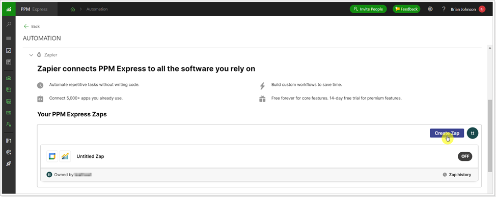
Task: Open the green briefcase portfolios icon
Action: point(9,78)
